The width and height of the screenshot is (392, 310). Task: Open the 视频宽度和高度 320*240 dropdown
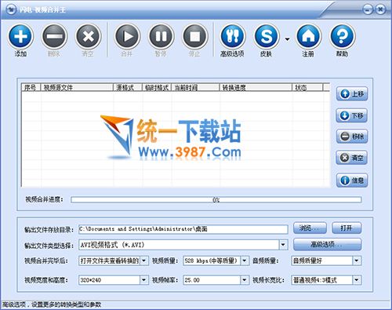click(143, 280)
